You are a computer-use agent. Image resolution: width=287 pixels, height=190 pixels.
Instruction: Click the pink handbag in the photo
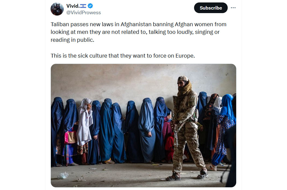[71, 136]
